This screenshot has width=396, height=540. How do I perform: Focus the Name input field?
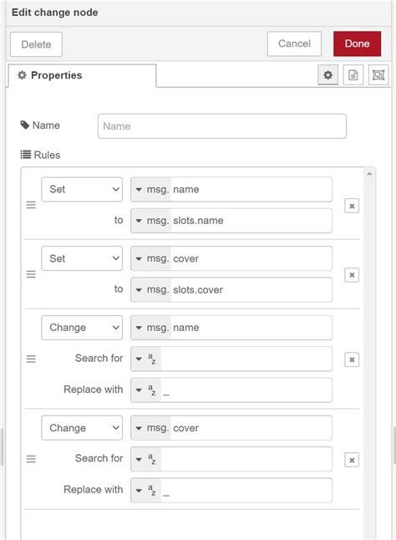click(222, 126)
